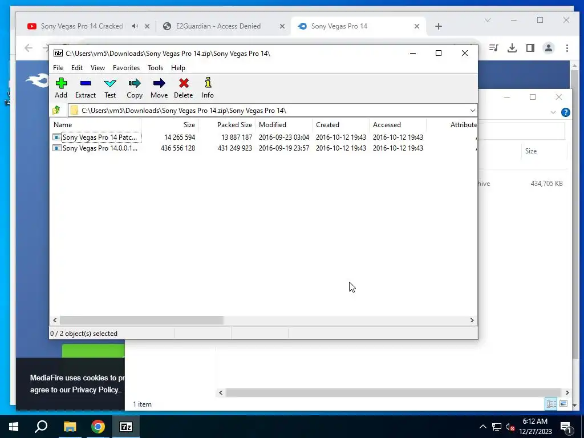The width and height of the screenshot is (584, 438).
Task: Open the Tools menu
Action: point(155,68)
